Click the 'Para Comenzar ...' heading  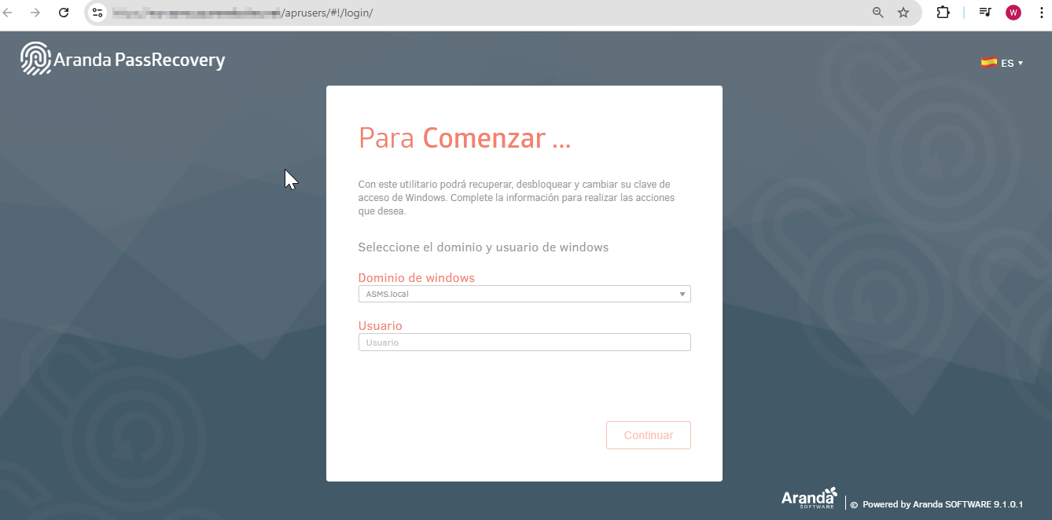[x=465, y=138]
